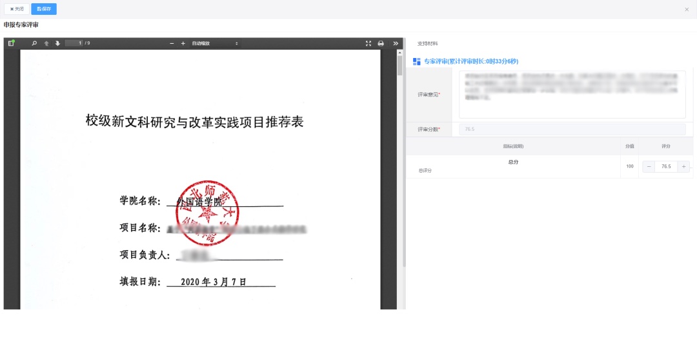Go to previous PDF page
Screen dimensions: 697x337
click(x=46, y=43)
